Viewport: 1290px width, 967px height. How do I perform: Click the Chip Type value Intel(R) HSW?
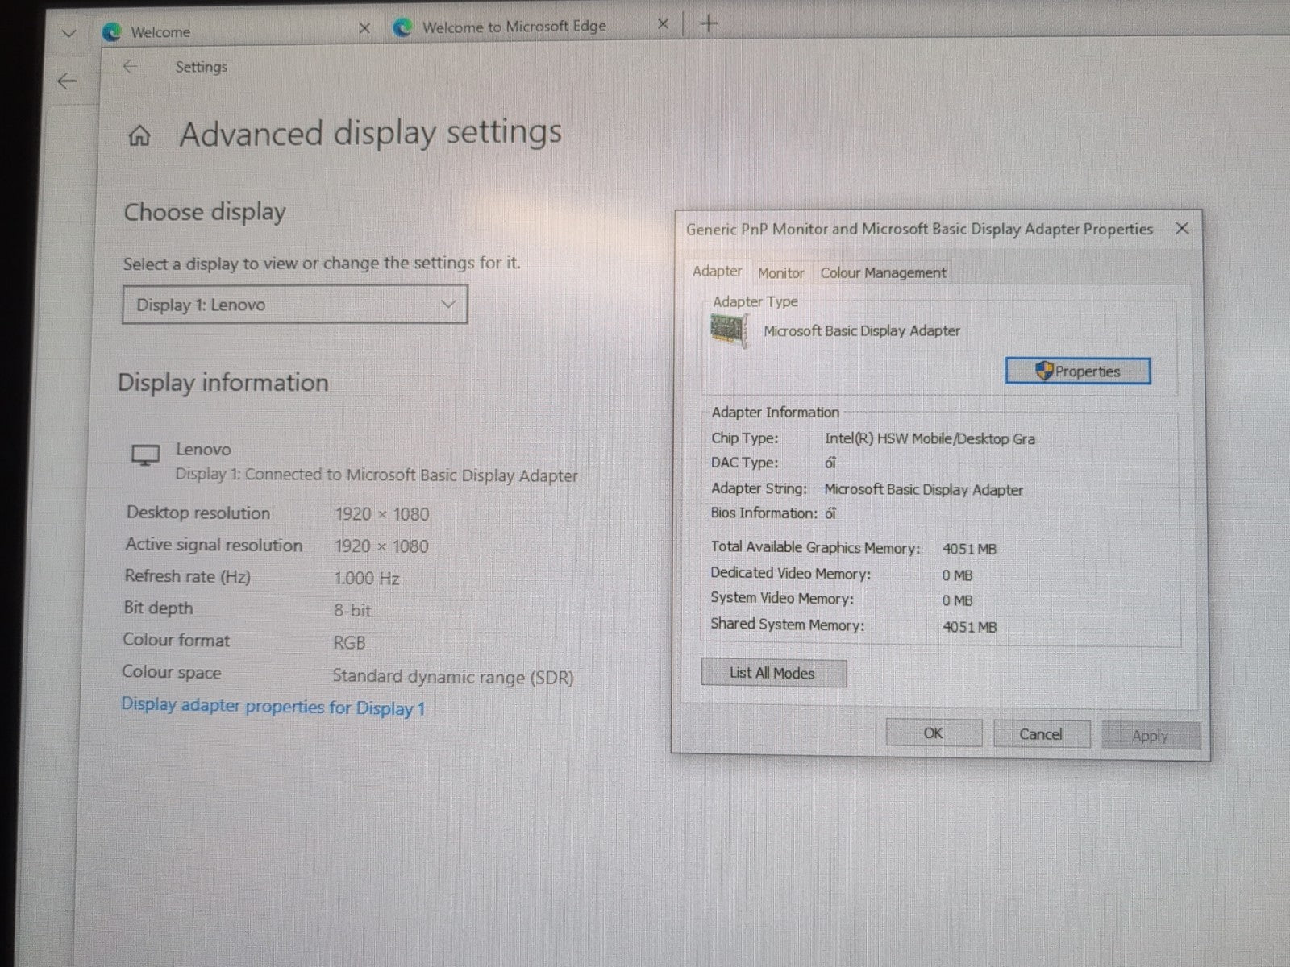930,439
